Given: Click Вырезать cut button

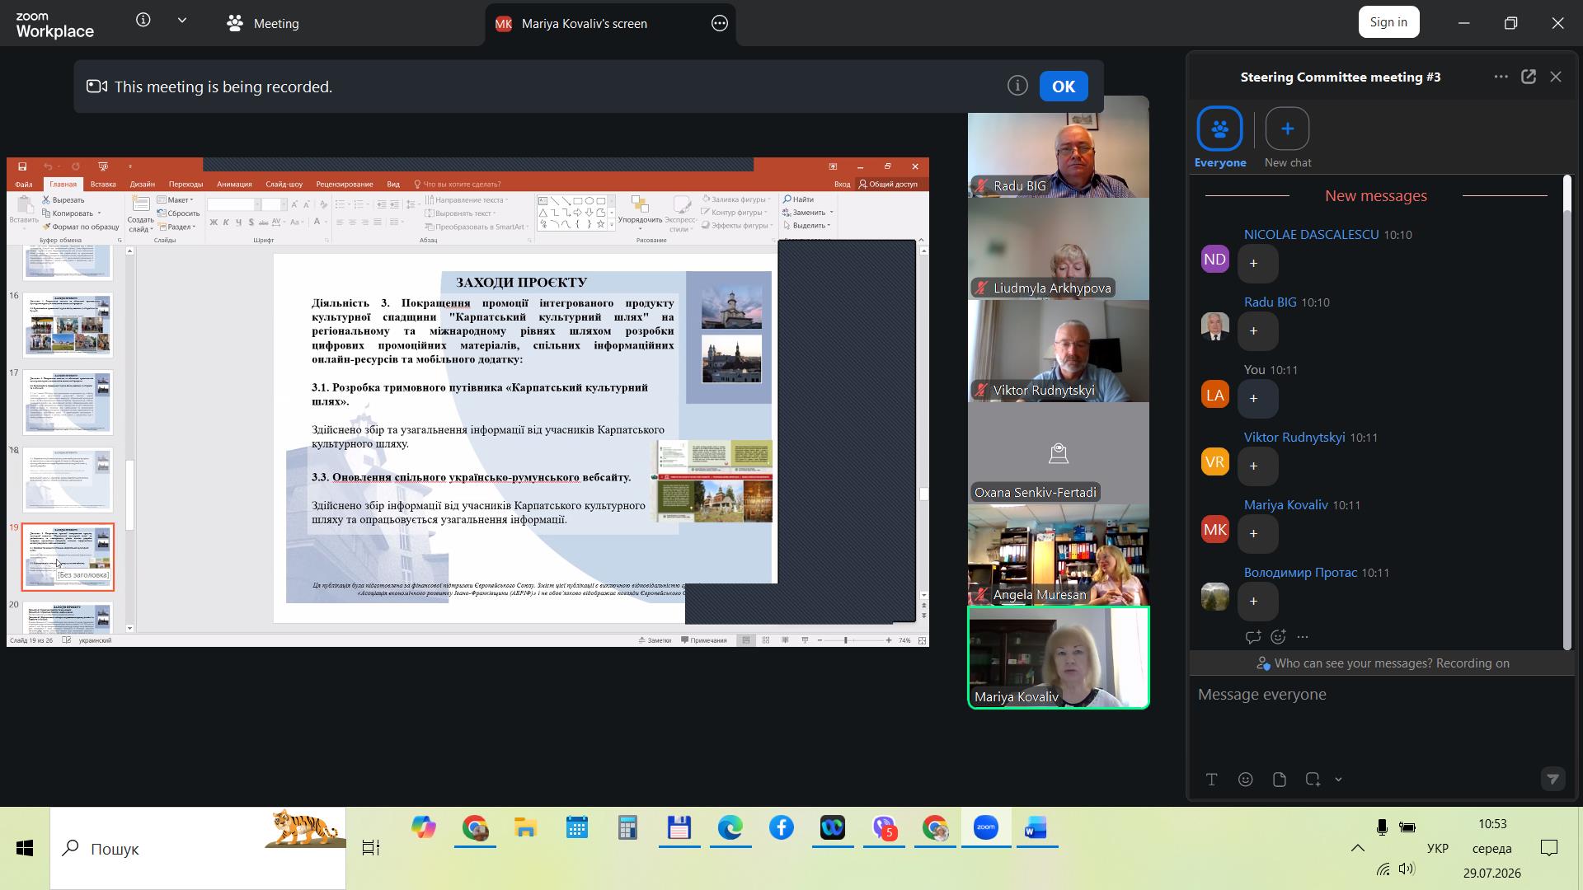Looking at the screenshot, I should click(x=63, y=200).
